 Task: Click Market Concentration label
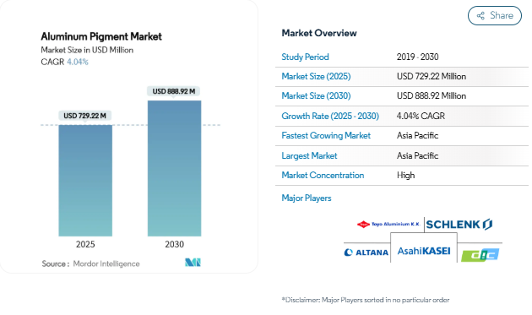point(323,175)
